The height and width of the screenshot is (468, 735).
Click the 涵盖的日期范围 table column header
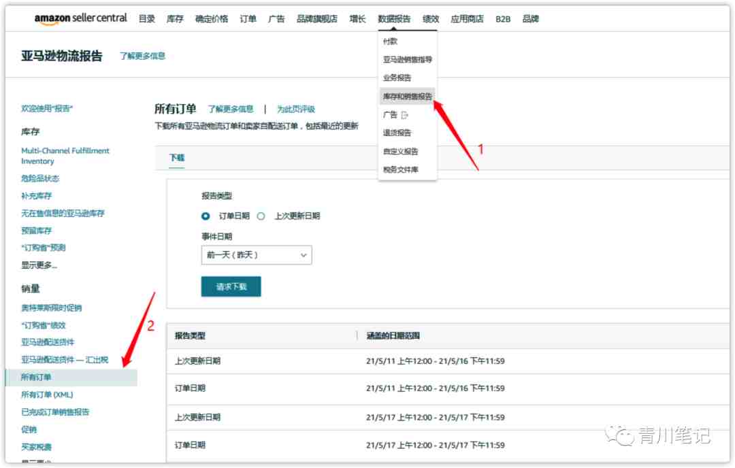(x=393, y=336)
